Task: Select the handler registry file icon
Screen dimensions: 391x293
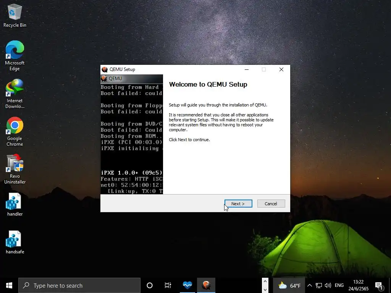Action: tap(15, 204)
